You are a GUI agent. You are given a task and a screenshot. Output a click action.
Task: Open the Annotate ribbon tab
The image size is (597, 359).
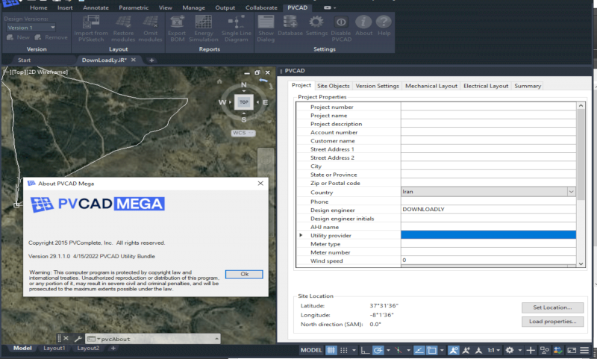tap(96, 7)
